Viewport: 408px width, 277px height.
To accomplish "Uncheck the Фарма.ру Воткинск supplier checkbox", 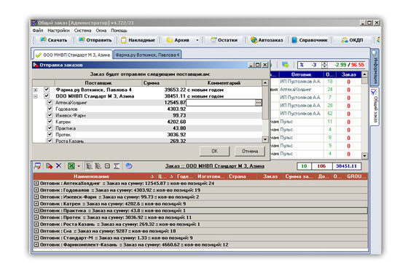I will (x=47, y=90).
